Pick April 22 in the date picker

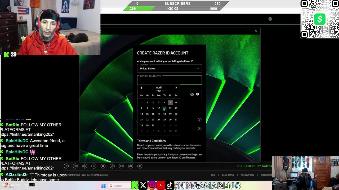[x=147, y=120]
